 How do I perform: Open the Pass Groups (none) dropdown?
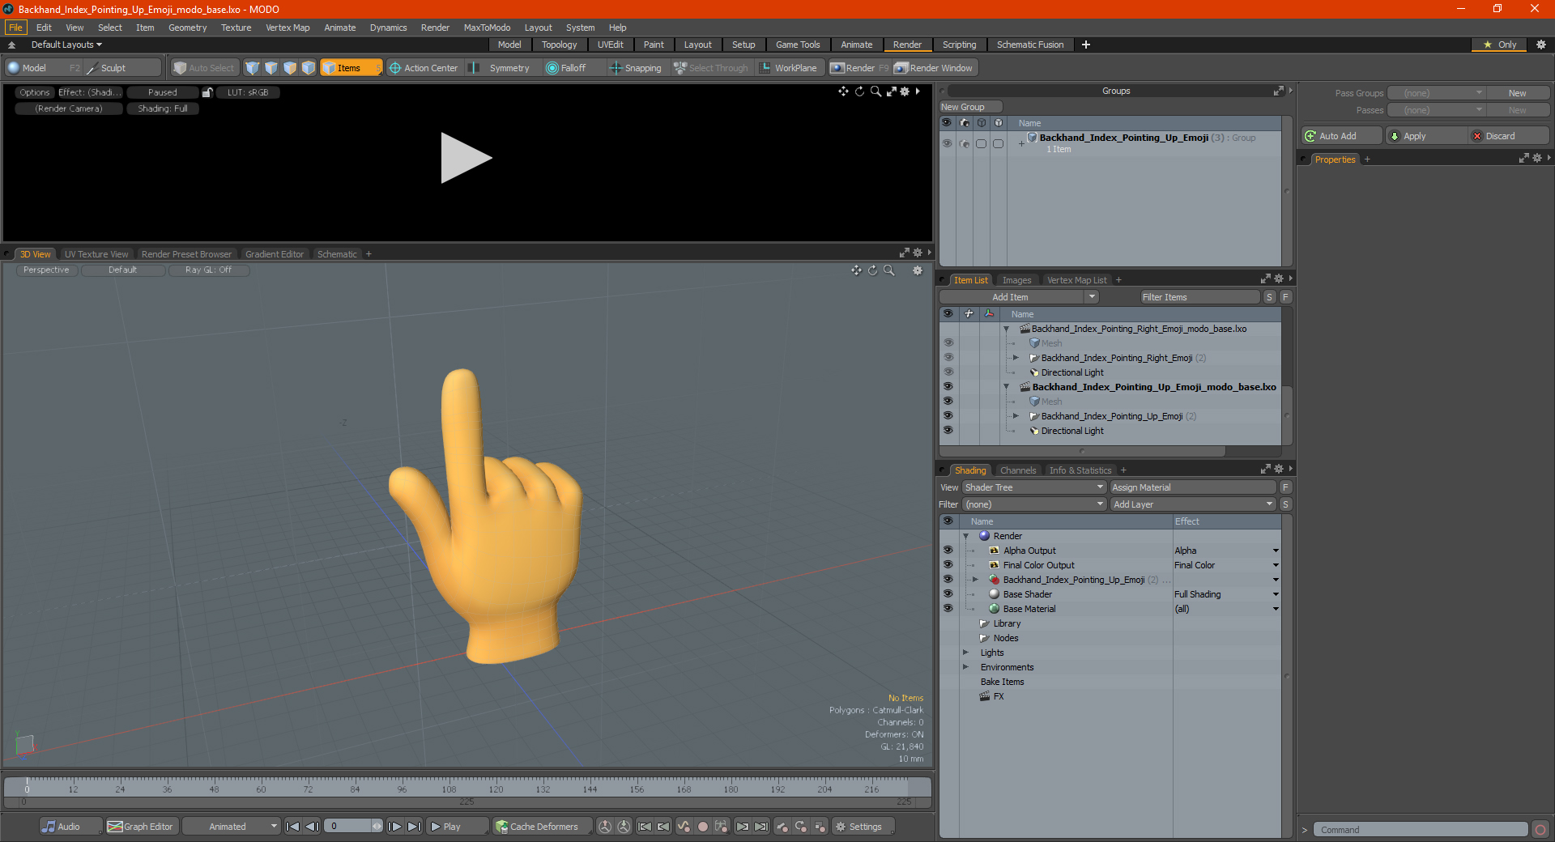click(1436, 93)
